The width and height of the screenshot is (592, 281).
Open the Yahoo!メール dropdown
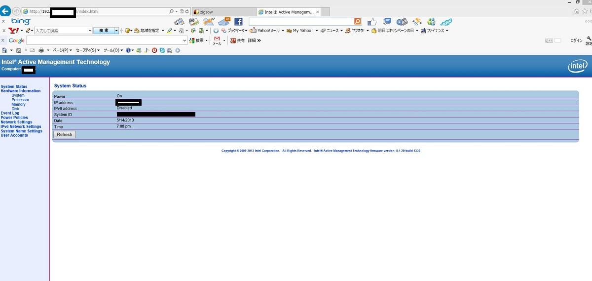pyautogui.click(x=267, y=31)
